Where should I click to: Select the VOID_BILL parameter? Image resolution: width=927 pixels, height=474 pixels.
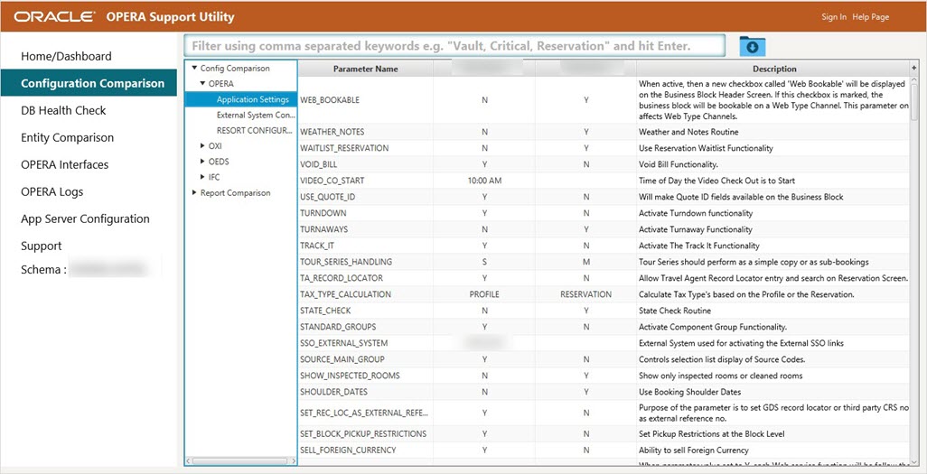(319, 164)
